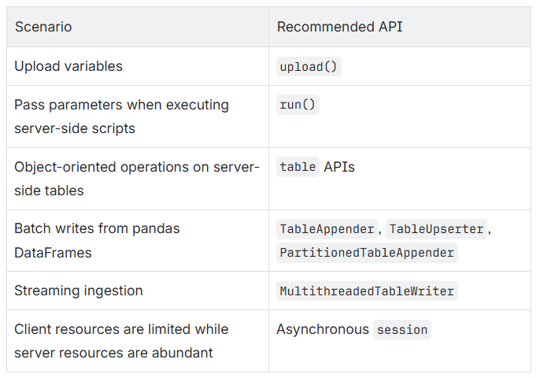Select the Upload variables cell
The width and height of the screenshot is (536, 378).
click(x=138, y=66)
